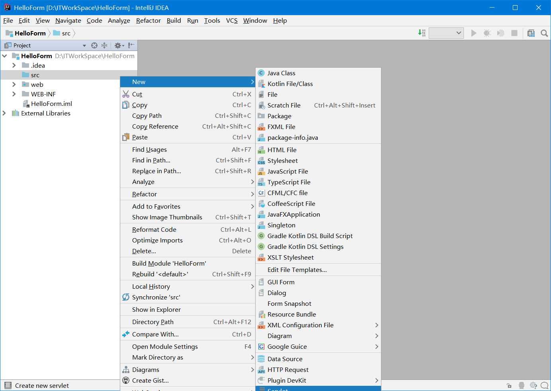Click the Debug bug icon

(487, 33)
